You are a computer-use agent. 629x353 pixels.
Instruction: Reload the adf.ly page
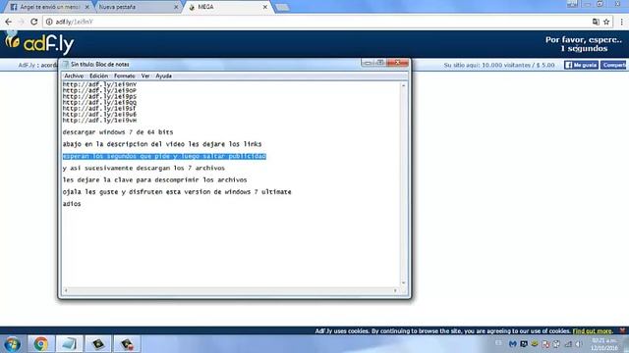click(x=34, y=22)
